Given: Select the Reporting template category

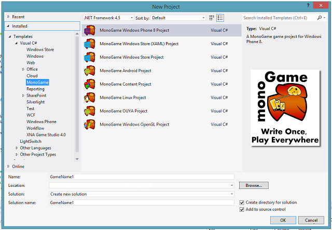Looking at the screenshot, I should point(35,89).
